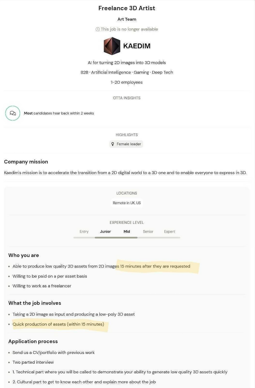Image resolution: width=255 pixels, height=388 pixels.
Task: Click the highlighted "Quick production of assets" bullet
Action: (x=58, y=324)
